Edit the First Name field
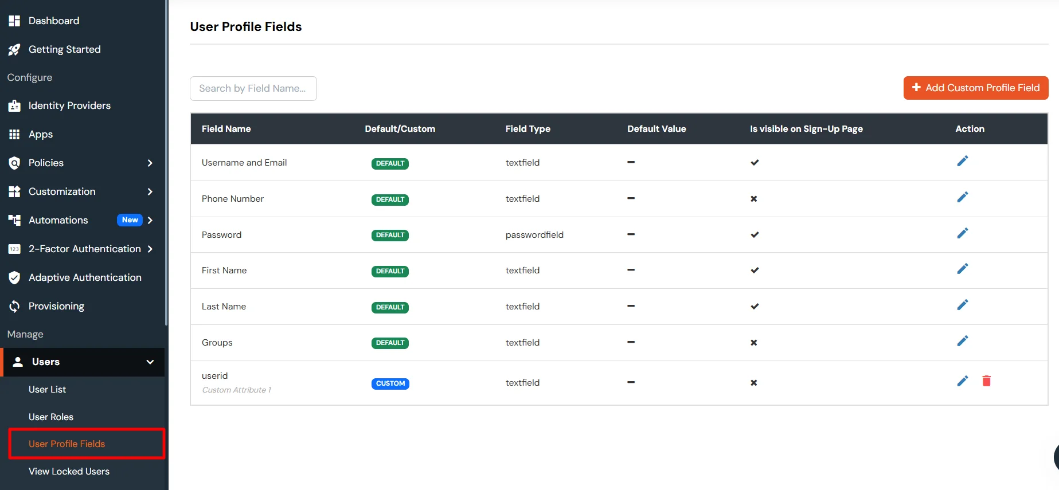Screen dimensions: 1059x490 tap(963, 269)
